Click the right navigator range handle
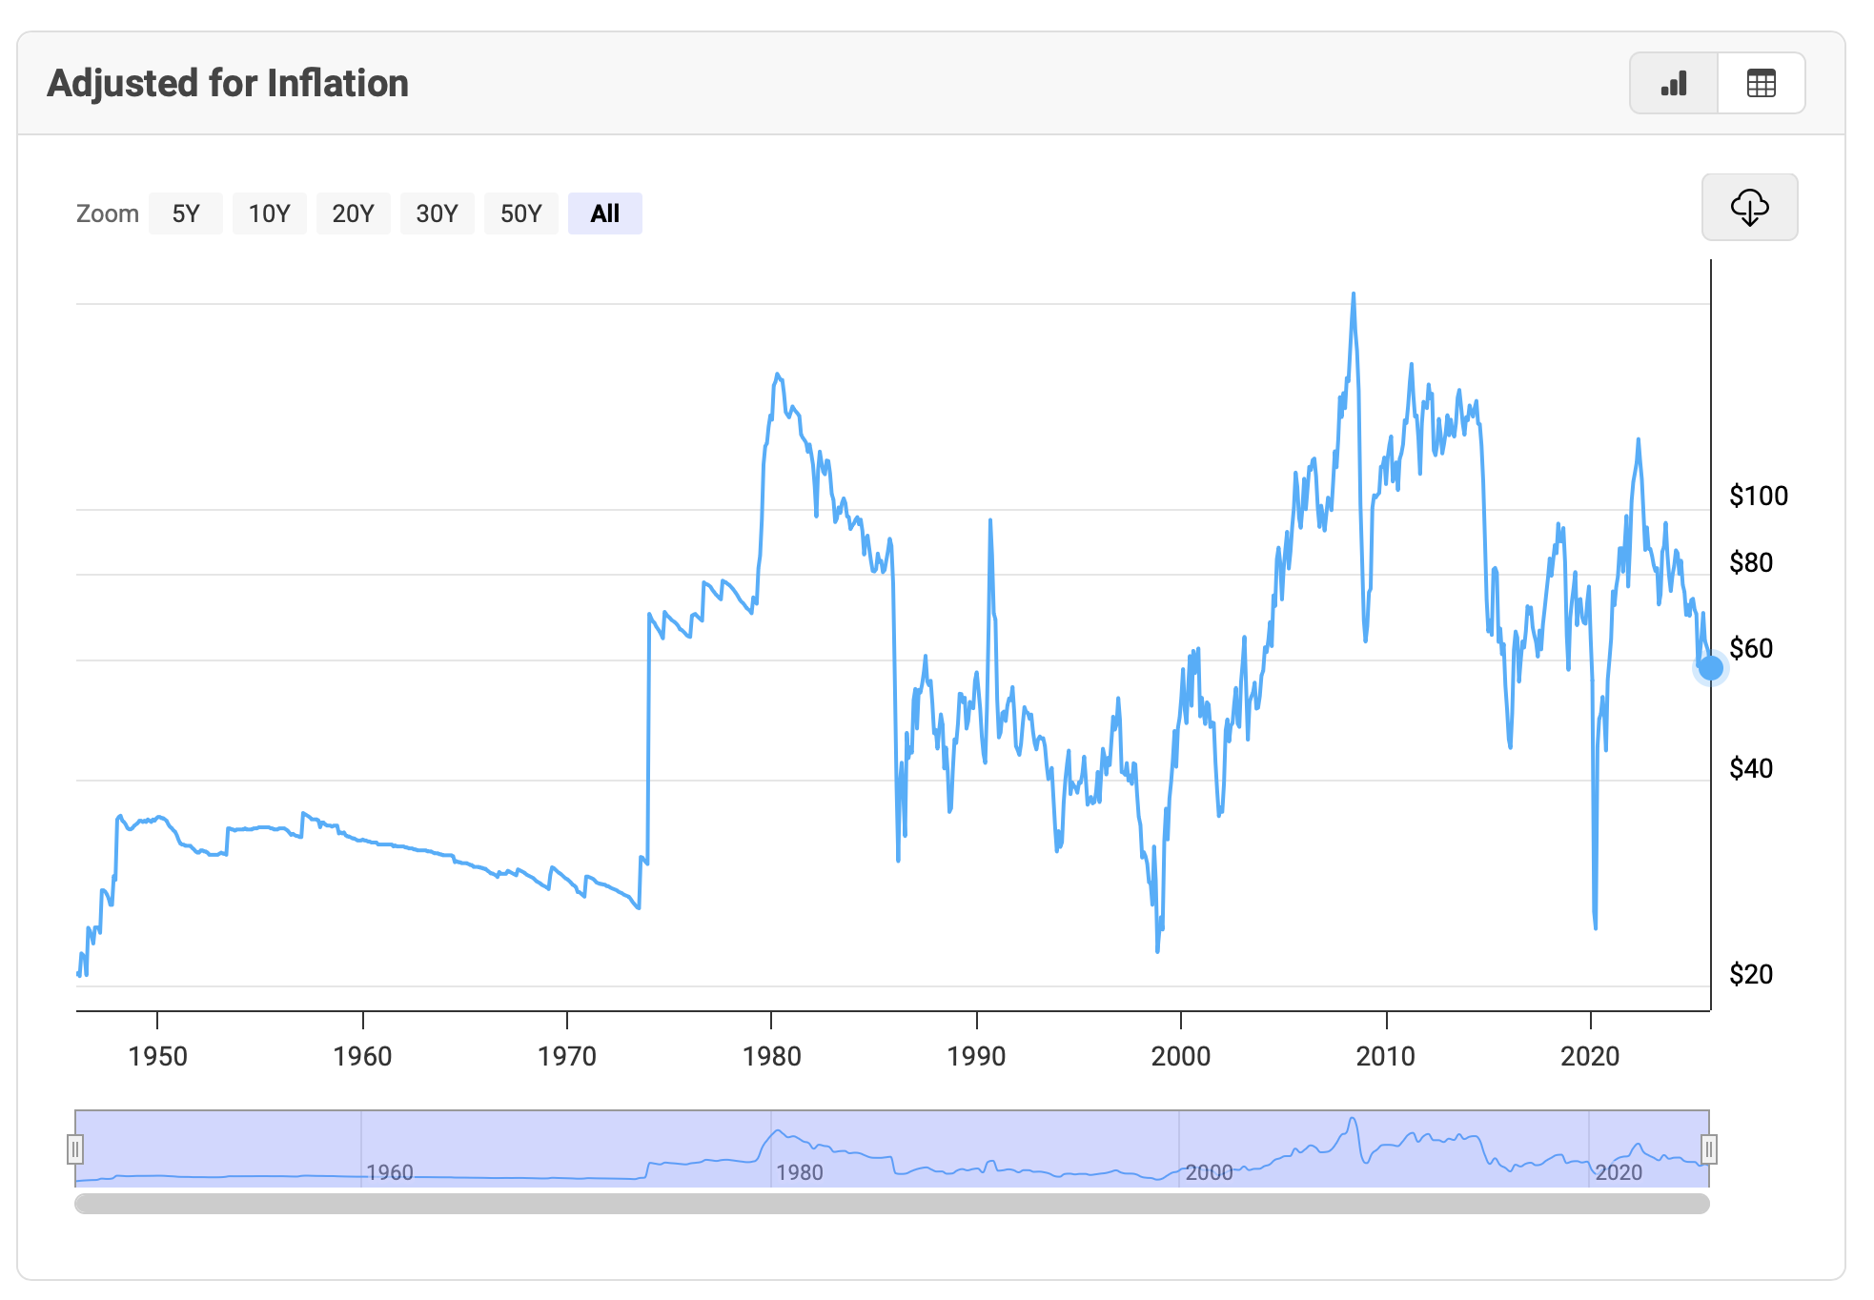 pyautogui.click(x=1709, y=1149)
